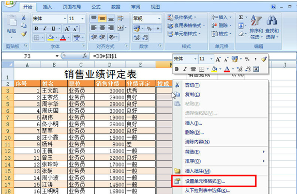The image size is (298, 195).
Task: Open the 条件格式 button
Action: (182, 18)
